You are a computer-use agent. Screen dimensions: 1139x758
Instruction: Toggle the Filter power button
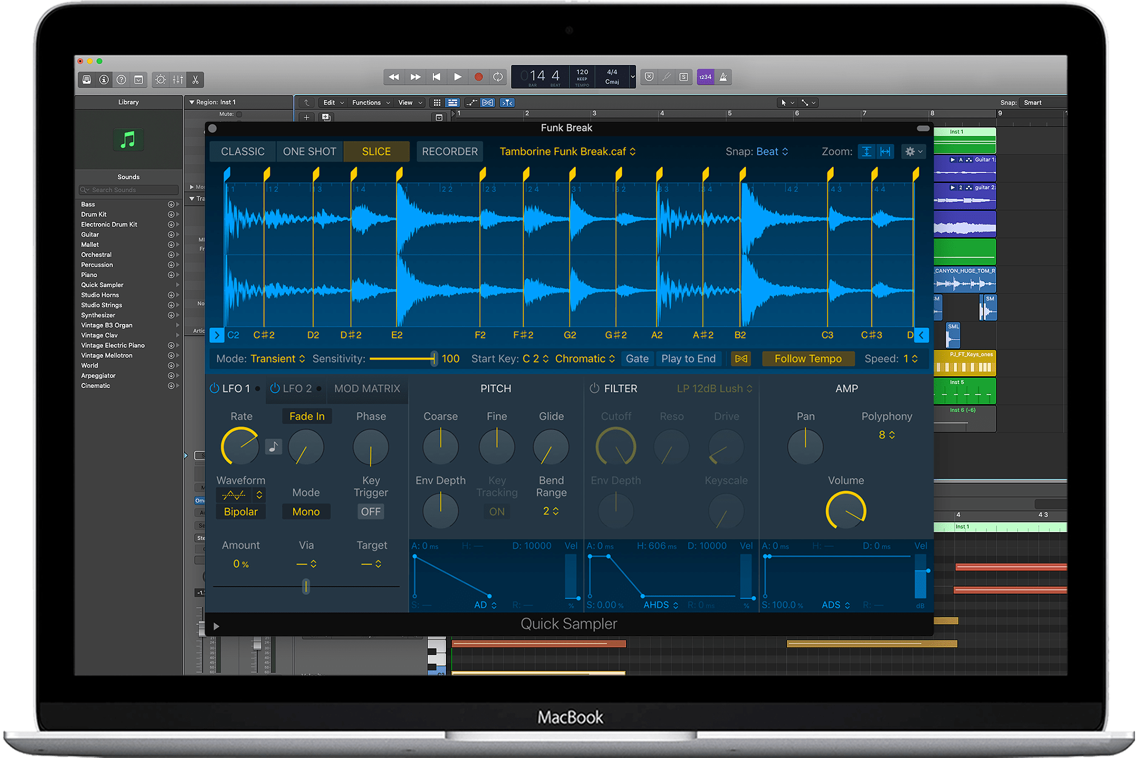[x=595, y=388]
